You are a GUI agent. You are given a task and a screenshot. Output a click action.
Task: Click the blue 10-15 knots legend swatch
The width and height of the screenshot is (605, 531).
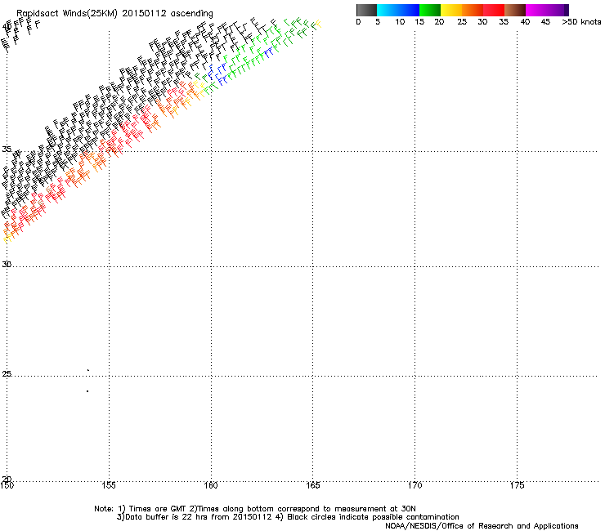point(409,10)
